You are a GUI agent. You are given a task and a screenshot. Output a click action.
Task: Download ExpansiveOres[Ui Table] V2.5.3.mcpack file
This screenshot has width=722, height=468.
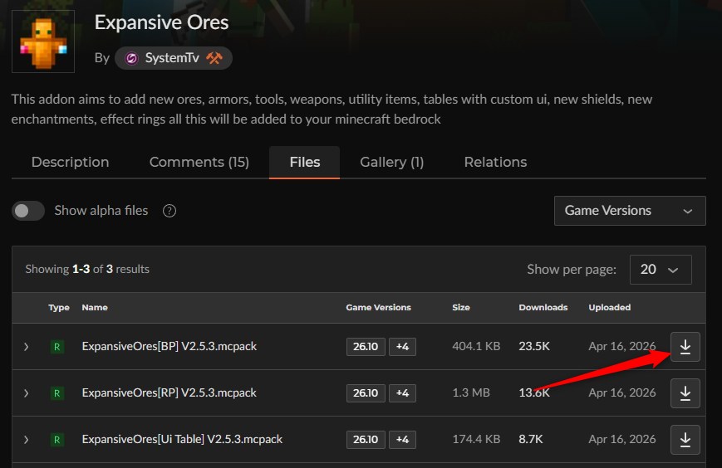tap(685, 440)
